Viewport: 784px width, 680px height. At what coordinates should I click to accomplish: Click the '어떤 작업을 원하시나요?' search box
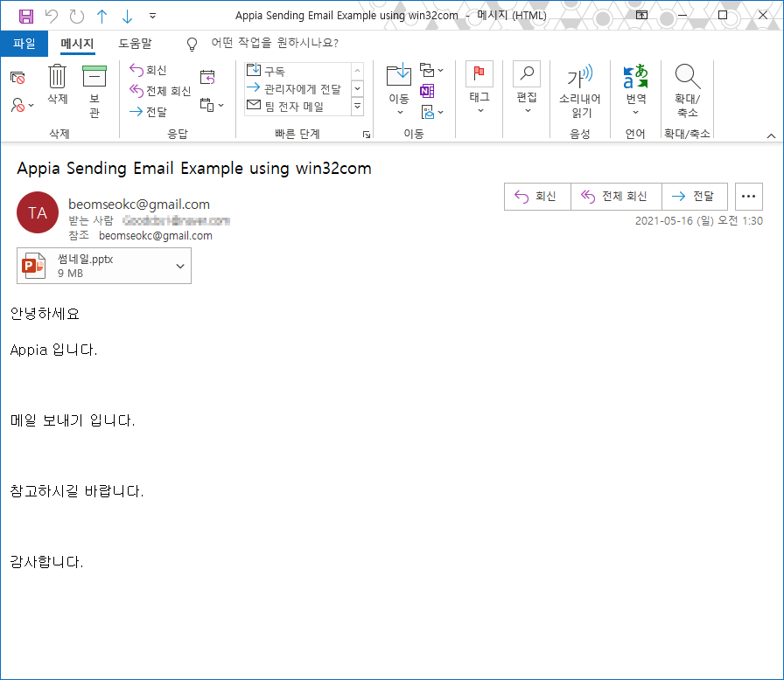click(x=275, y=43)
